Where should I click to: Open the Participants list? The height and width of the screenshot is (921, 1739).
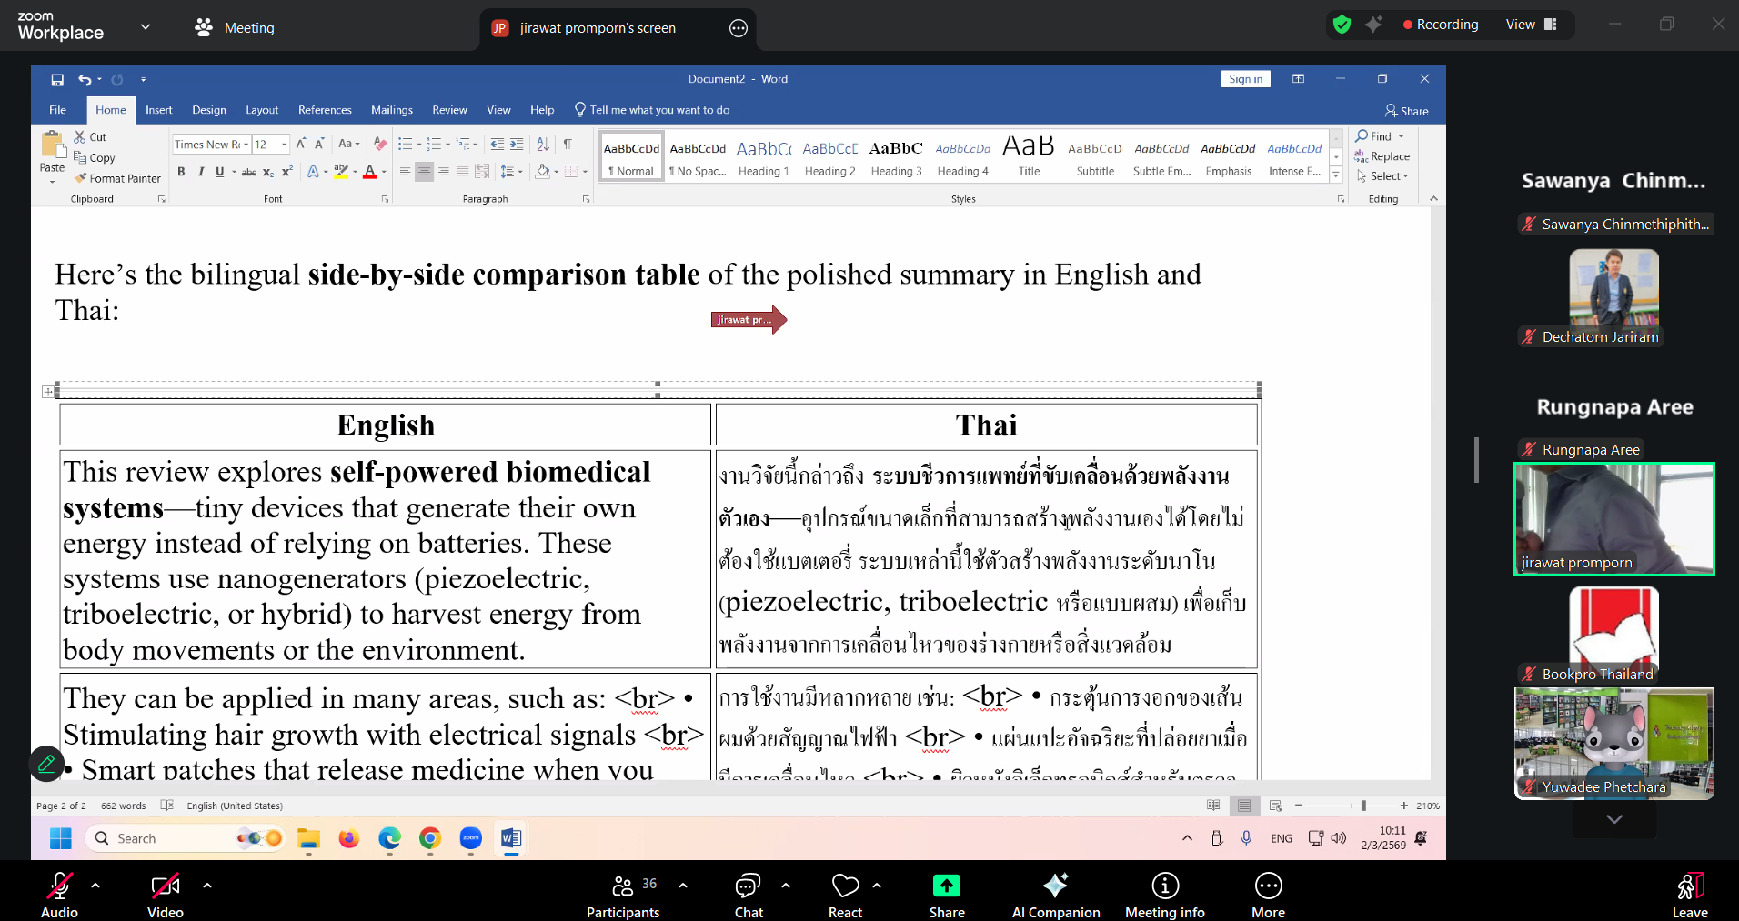click(x=623, y=894)
